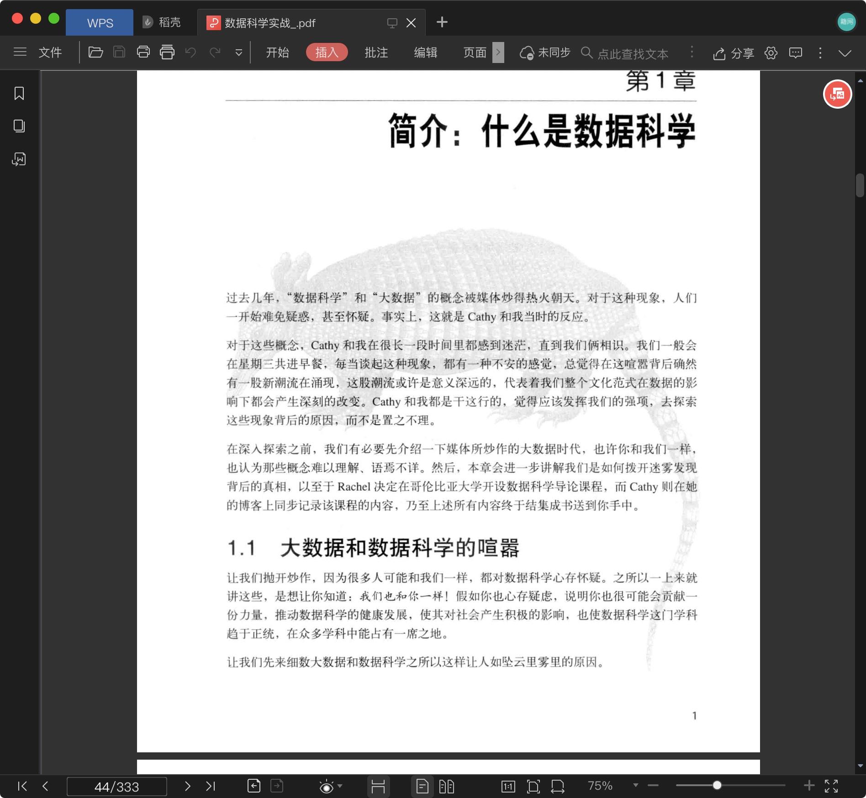Image resolution: width=866 pixels, height=798 pixels.
Task: Click the heading 1.1 大数据和数据科学的喧嚣
Action: tap(373, 548)
